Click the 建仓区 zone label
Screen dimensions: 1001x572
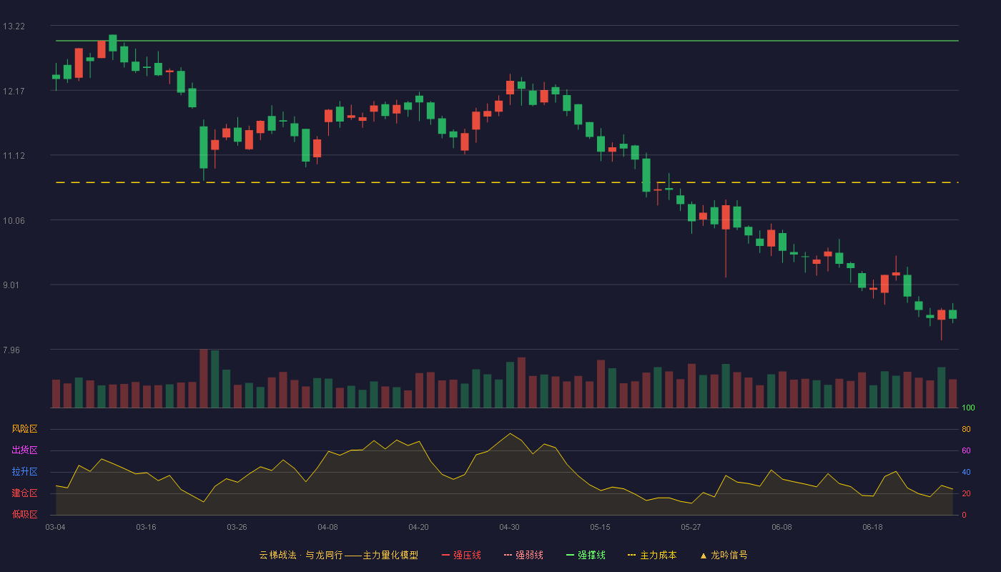24,493
